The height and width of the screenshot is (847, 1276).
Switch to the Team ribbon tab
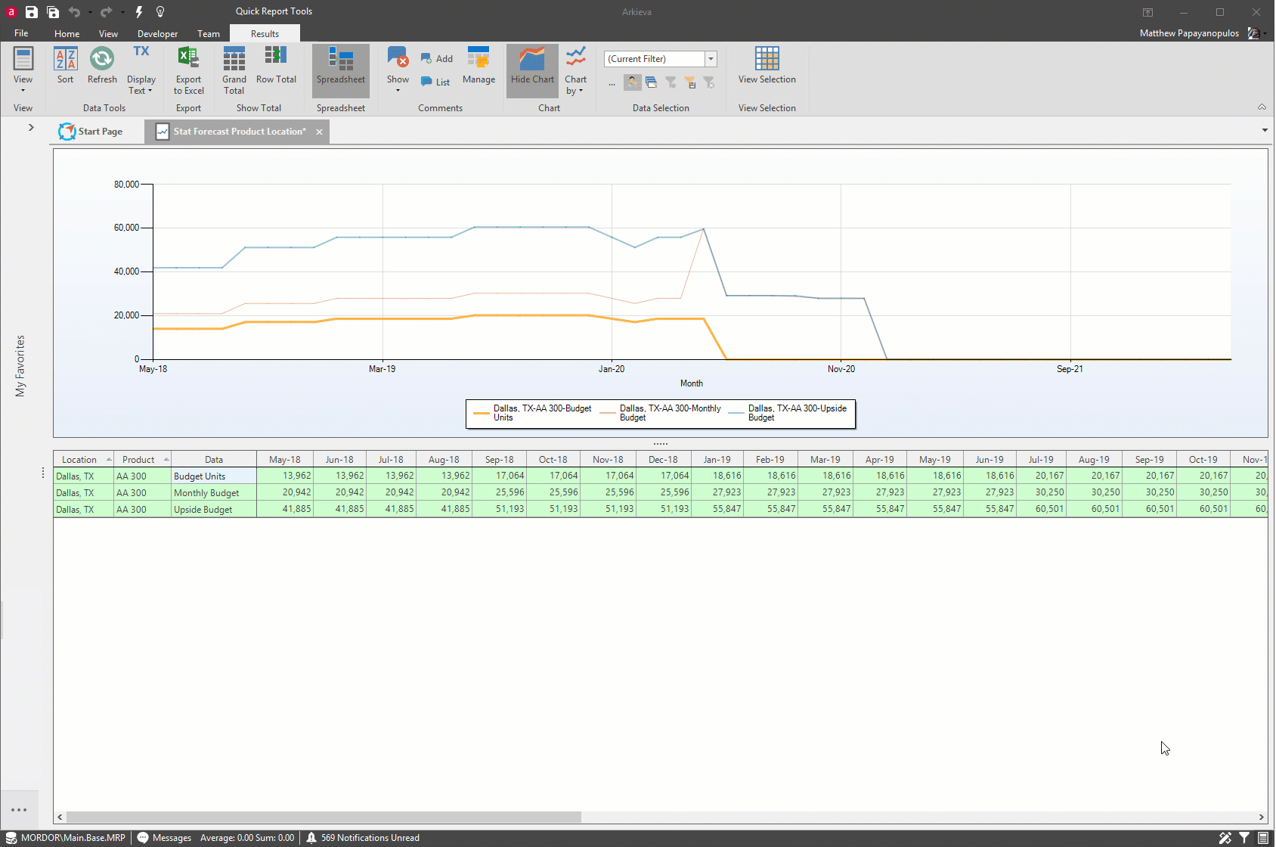pos(209,34)
